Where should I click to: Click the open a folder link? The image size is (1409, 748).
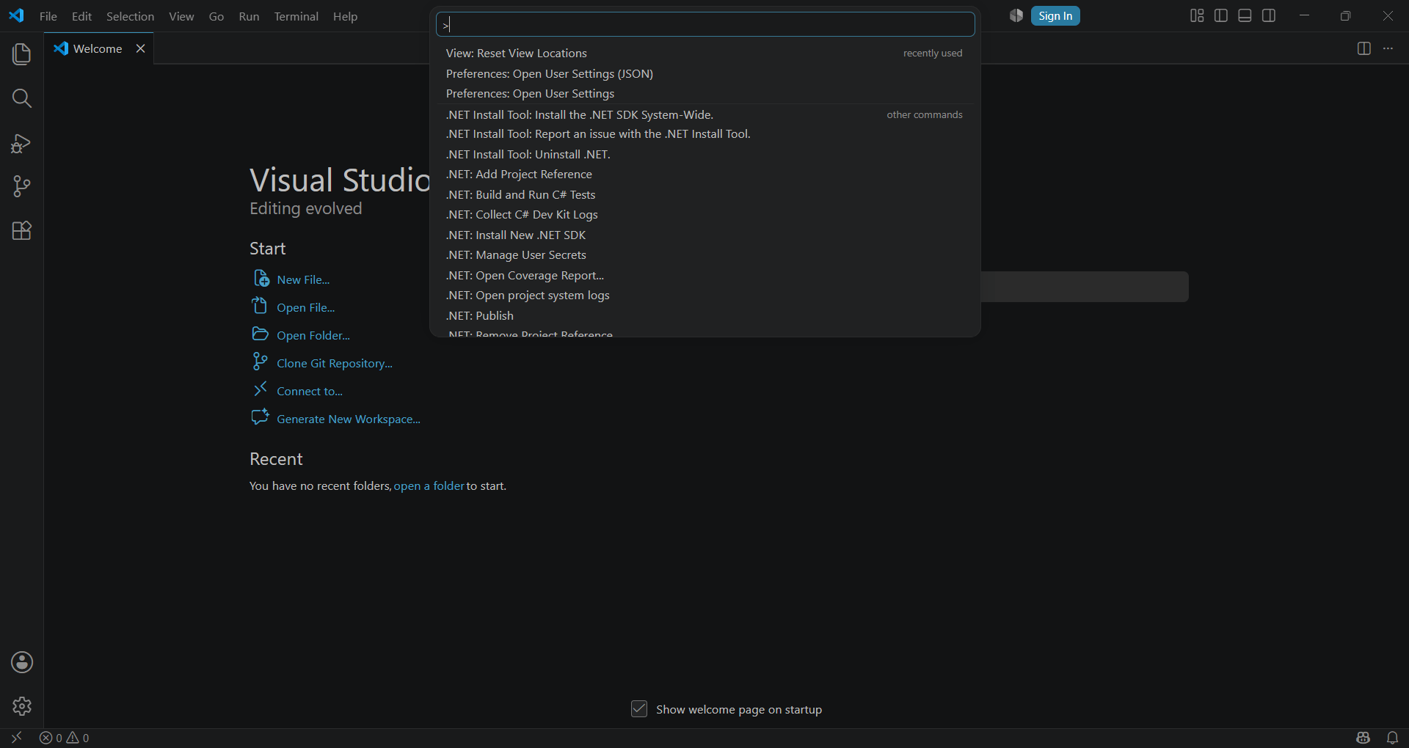pos(429,485)
